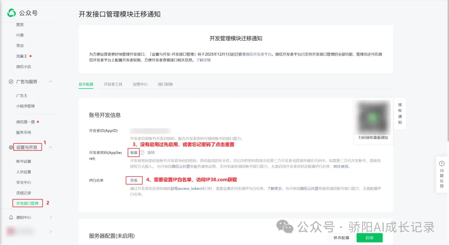
Task: Click the 冻结 link for AppSecret
Action: pyautogui.click(x=151, y=153)
